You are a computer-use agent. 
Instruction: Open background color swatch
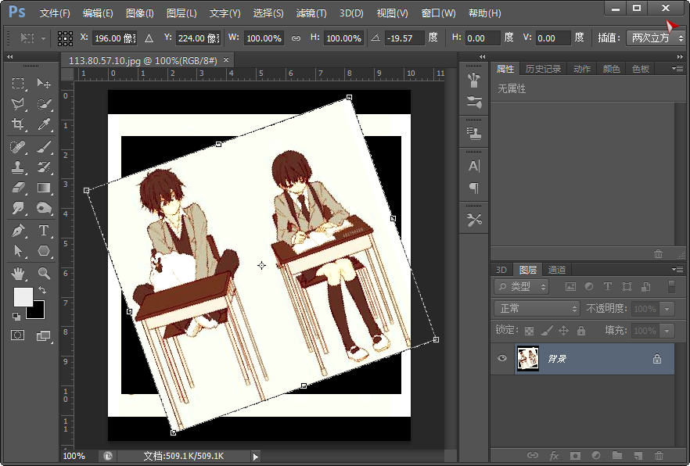coord(38,311)
